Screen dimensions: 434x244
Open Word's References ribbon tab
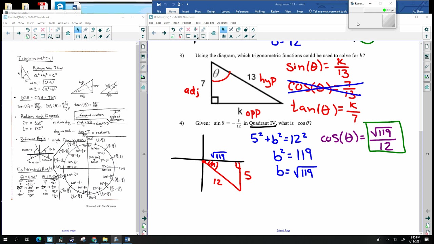[242, 12]
